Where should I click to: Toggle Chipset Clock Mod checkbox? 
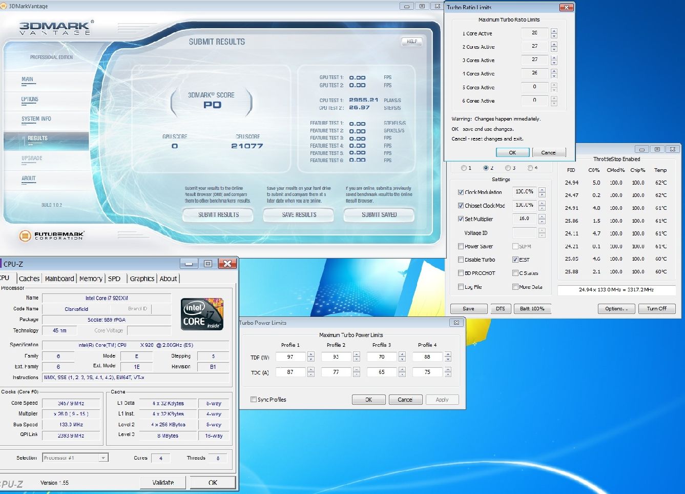[x=461, y=206]
